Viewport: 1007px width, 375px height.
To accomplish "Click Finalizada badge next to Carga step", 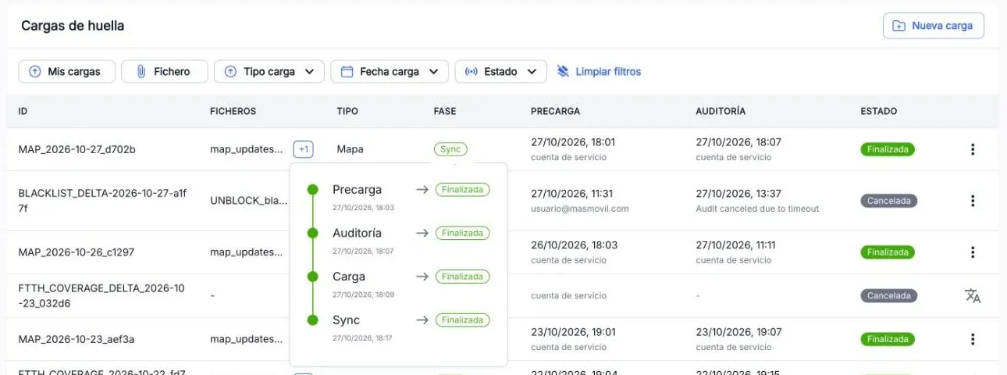I will tap(463, 277).
